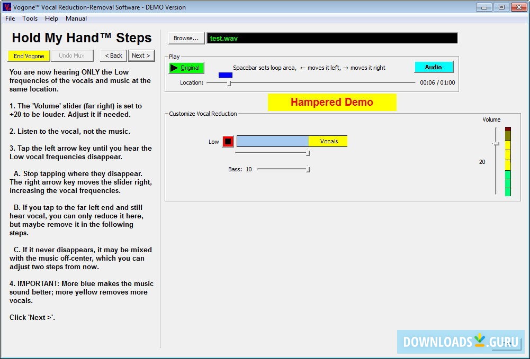530x359 pixels.
Task: Click Next > to proceed
Action: [x=141, y=55]
